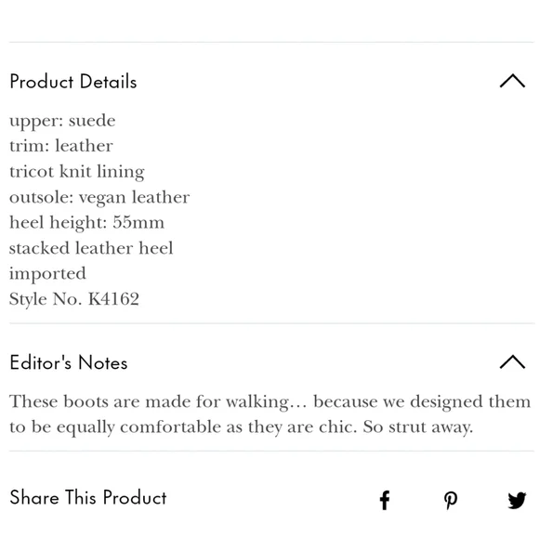Collapse the Editor's Notes chevron arrow
The width and height of the screenshot is (539, 538).
tap(512, 361)
